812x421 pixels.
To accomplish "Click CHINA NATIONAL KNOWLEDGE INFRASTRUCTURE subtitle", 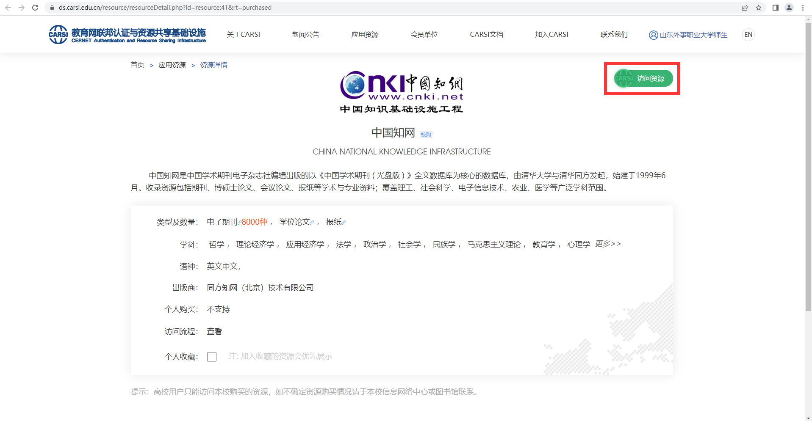I will click(x=402, y=151).
